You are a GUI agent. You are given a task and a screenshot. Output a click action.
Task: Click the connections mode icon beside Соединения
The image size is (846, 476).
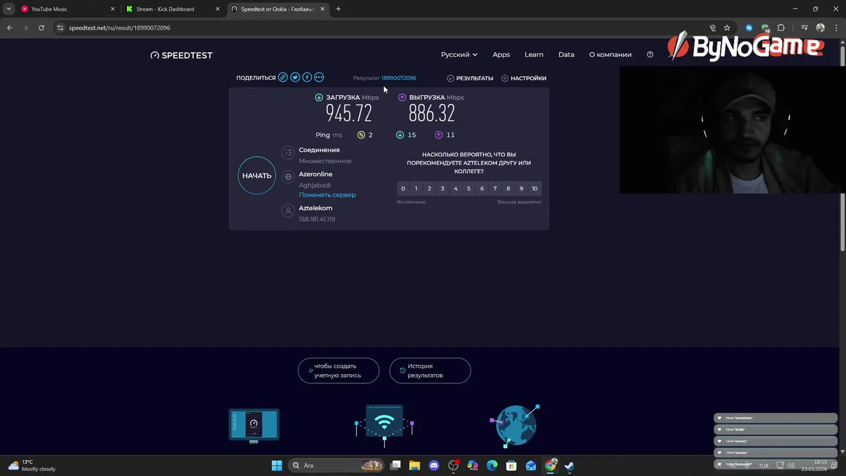point(288,153)
